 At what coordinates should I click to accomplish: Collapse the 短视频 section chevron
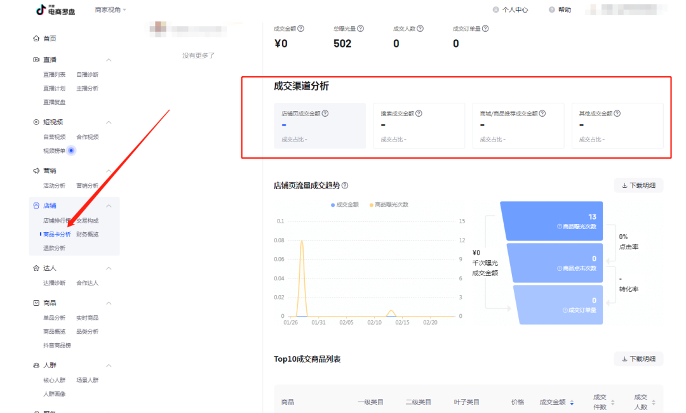click(x=109, y=122)
